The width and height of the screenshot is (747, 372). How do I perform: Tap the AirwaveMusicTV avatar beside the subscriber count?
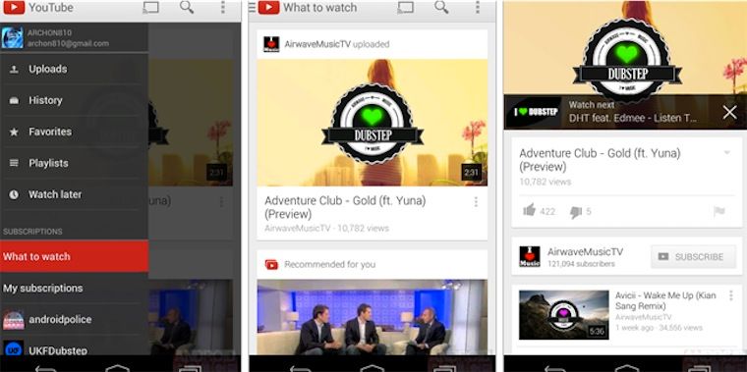530,256
